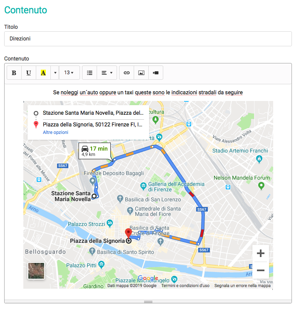Image resolution: width=299 pixels, height=310 pixels.
Task: Click the 'Dati mappa ©2019 Google' text
Action: pos(132,285)
